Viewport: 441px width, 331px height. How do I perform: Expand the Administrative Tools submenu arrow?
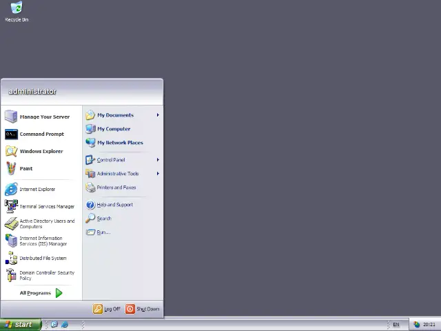pos(158,174)
